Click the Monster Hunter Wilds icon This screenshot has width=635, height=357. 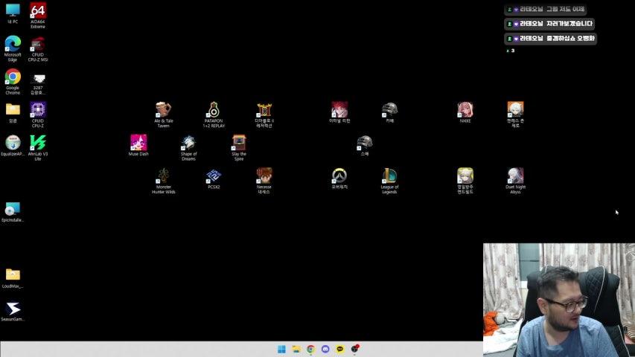click(163, 176)
